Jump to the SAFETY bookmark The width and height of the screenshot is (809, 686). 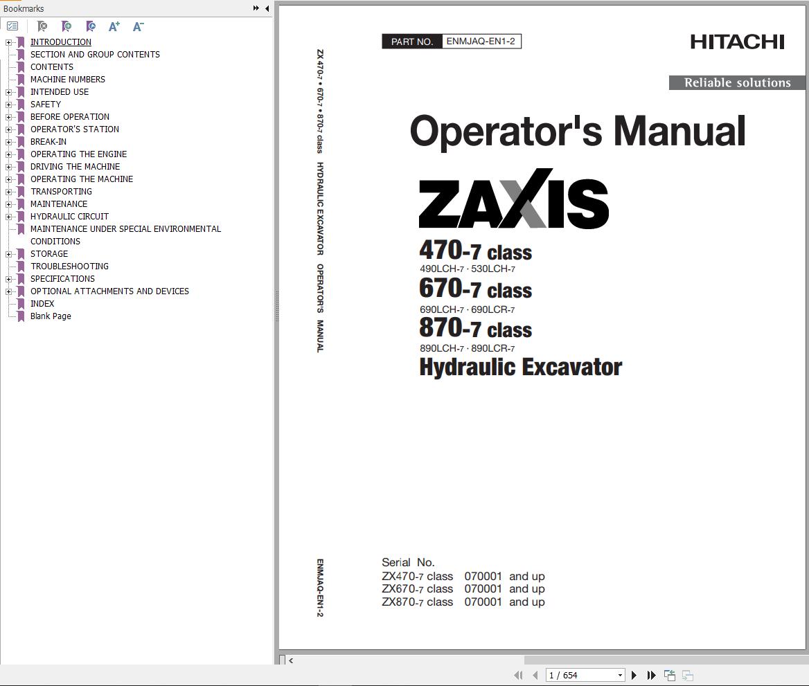point(46,105)
